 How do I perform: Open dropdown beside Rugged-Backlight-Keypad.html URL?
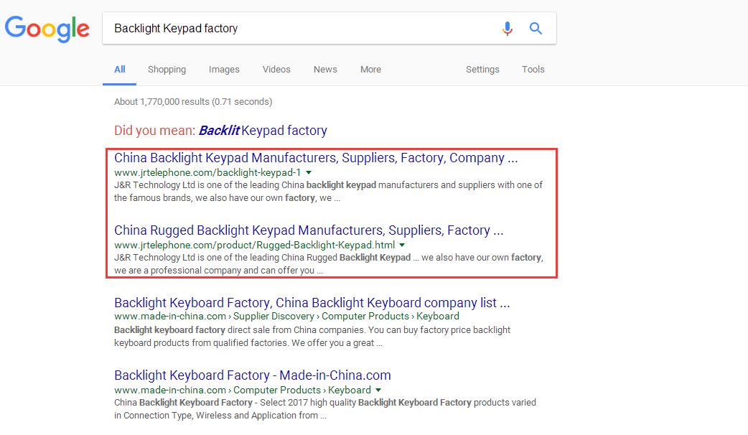coord(403,245)
